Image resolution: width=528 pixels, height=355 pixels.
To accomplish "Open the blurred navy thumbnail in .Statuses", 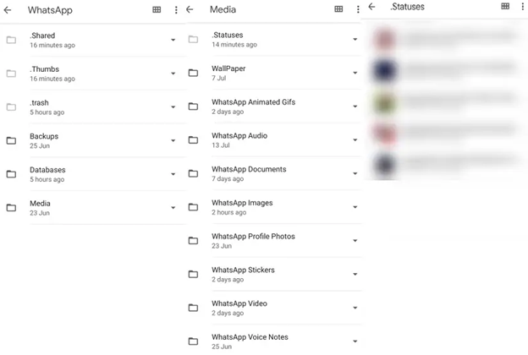I will coord(385,70).
